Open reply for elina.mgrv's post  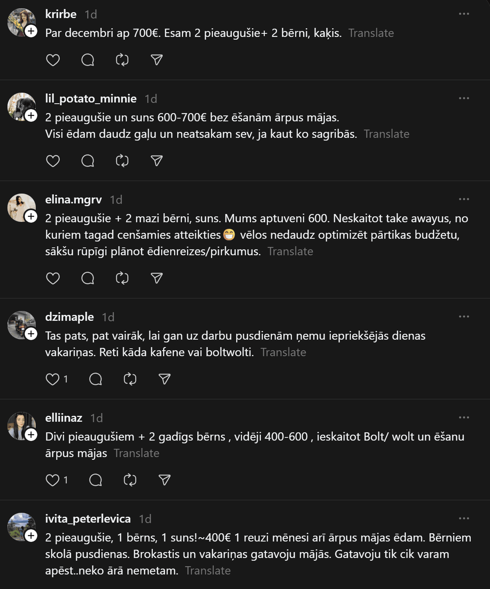tap(88, 278)
